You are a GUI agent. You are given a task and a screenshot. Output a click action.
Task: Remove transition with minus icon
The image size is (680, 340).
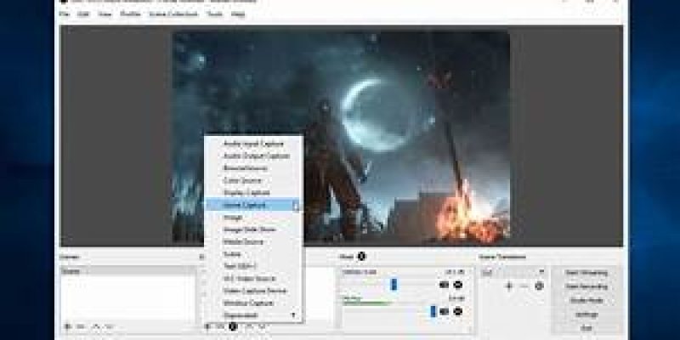(524, 286)
